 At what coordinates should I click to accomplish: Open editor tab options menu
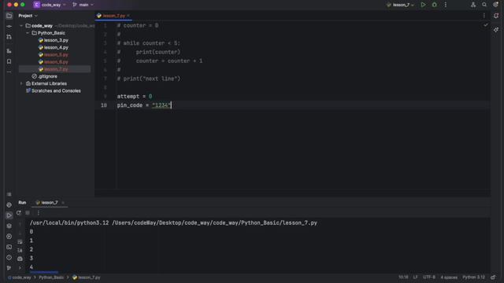(x=484, y=16)
